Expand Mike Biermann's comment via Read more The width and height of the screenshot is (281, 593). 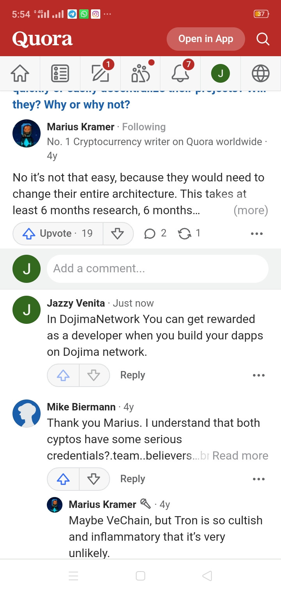pos(240,456)
